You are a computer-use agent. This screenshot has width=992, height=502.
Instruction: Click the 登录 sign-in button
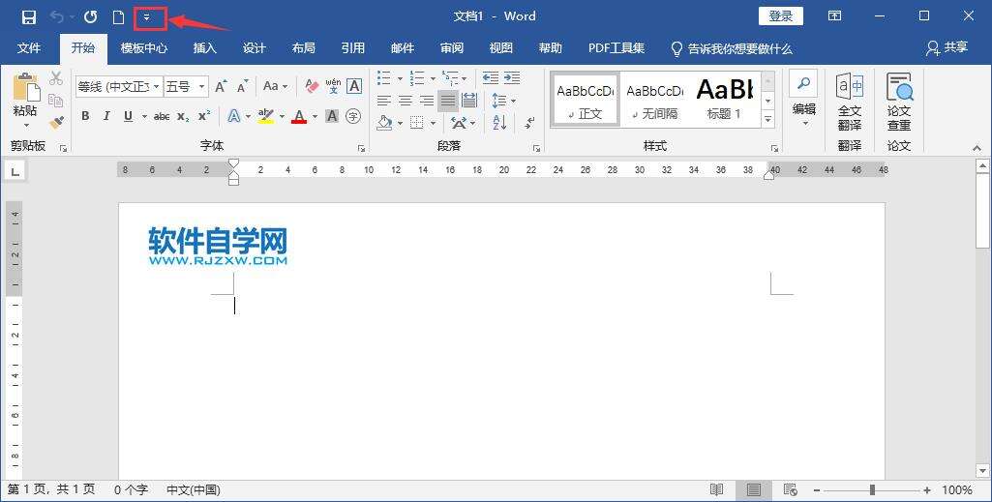[780, 15]
